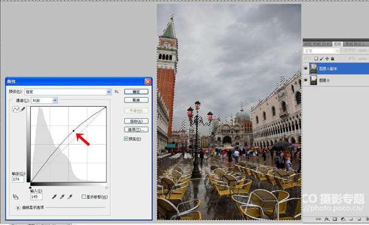This screenshot has width=369, height=225.
Task: Create a new adjustment layer icon
Action: pos(343,219)
